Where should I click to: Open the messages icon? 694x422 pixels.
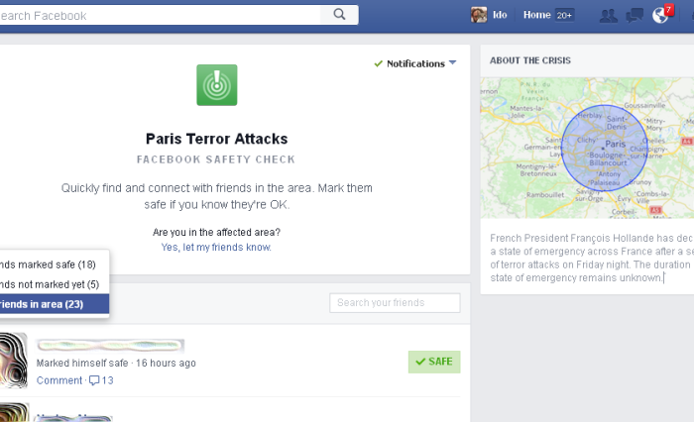point(635,16)
